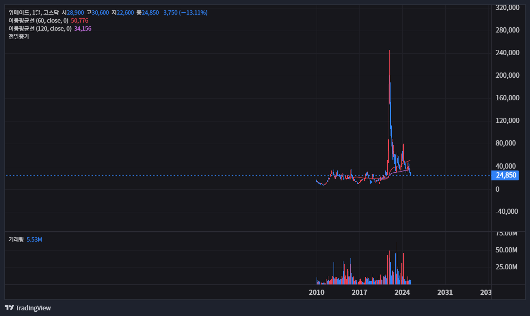Image resolution: width=530 pixels, height=316 pixels.
Task: Open the TradingView logo link
Action: [28, 308]
